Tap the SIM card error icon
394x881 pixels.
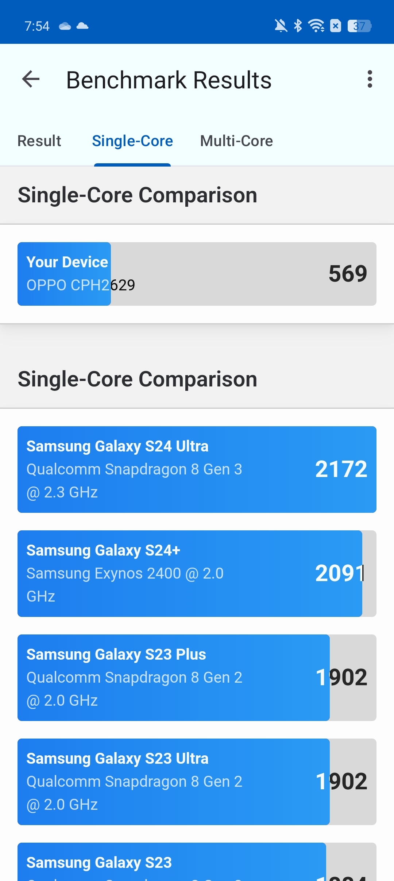[x=336, y=26]
